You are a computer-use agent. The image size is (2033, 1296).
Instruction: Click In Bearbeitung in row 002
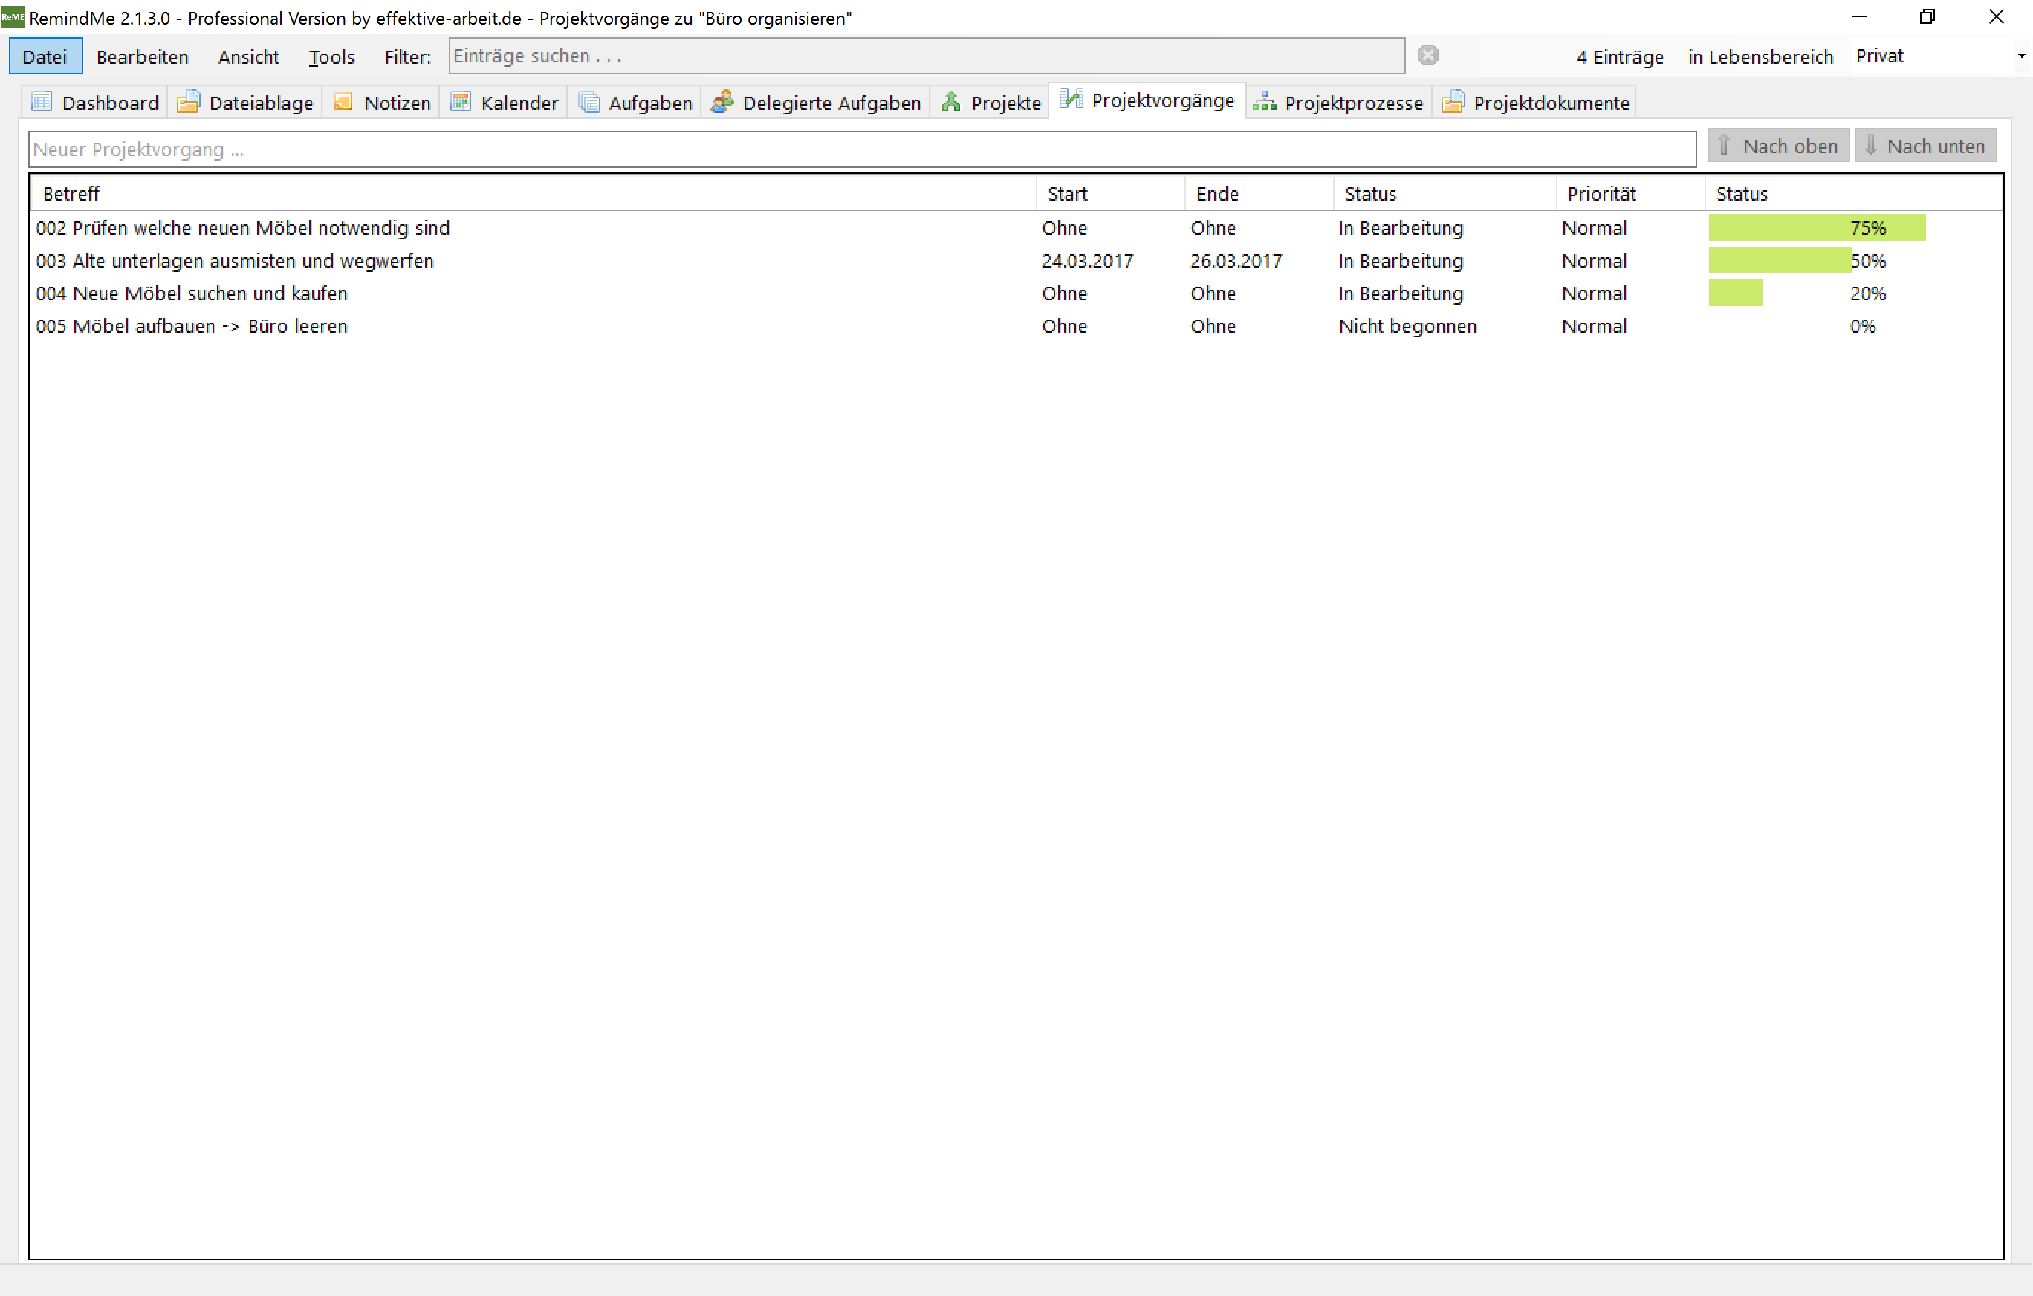(1401, 228)
